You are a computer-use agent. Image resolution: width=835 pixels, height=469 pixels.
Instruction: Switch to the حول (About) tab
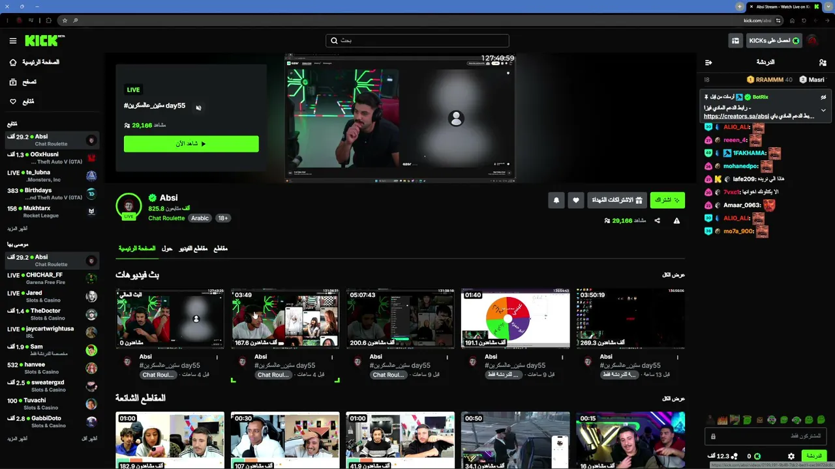pyautogui.click(x=167, y=248)
